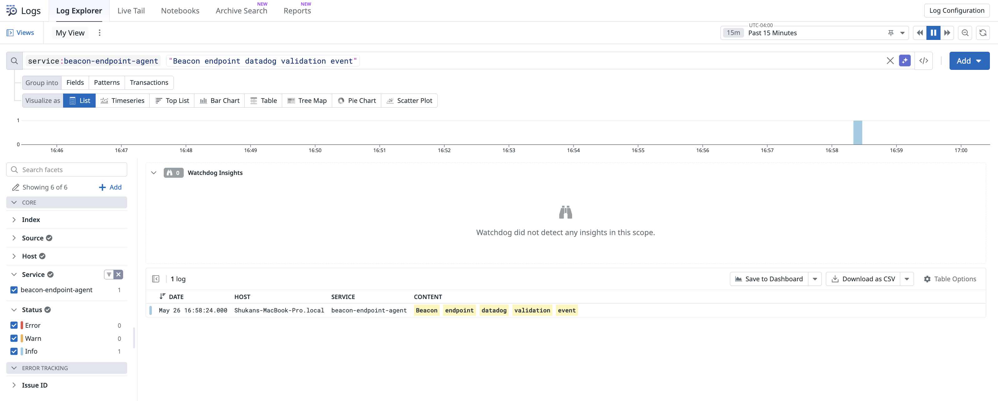The width and height of the screenshot is (998, 401).
Task: Collapse the Service facet
Action: pyautogui.click(x=14, y=274)
